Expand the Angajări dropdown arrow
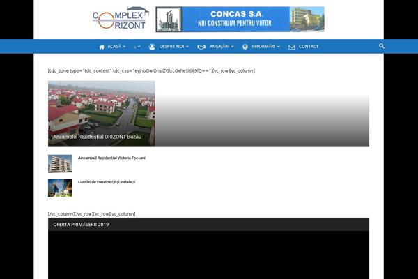The image size is (418, 279). pyautogui.click(x=232, y=47)
